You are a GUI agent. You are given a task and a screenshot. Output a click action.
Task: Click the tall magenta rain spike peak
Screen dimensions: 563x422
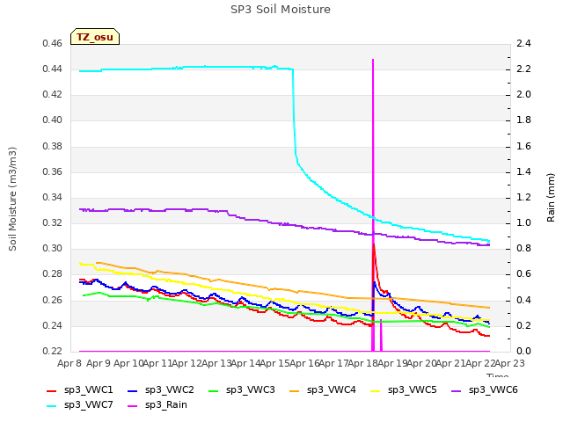tap(373, 60)
